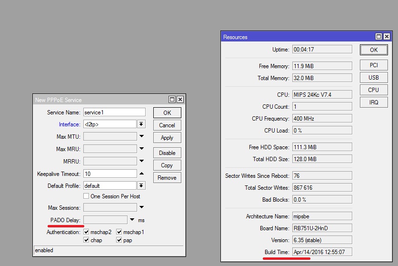Collapse the Keepalive Timeout field
Viewport: 398px width, 266px height.
[x=141, y=174]
